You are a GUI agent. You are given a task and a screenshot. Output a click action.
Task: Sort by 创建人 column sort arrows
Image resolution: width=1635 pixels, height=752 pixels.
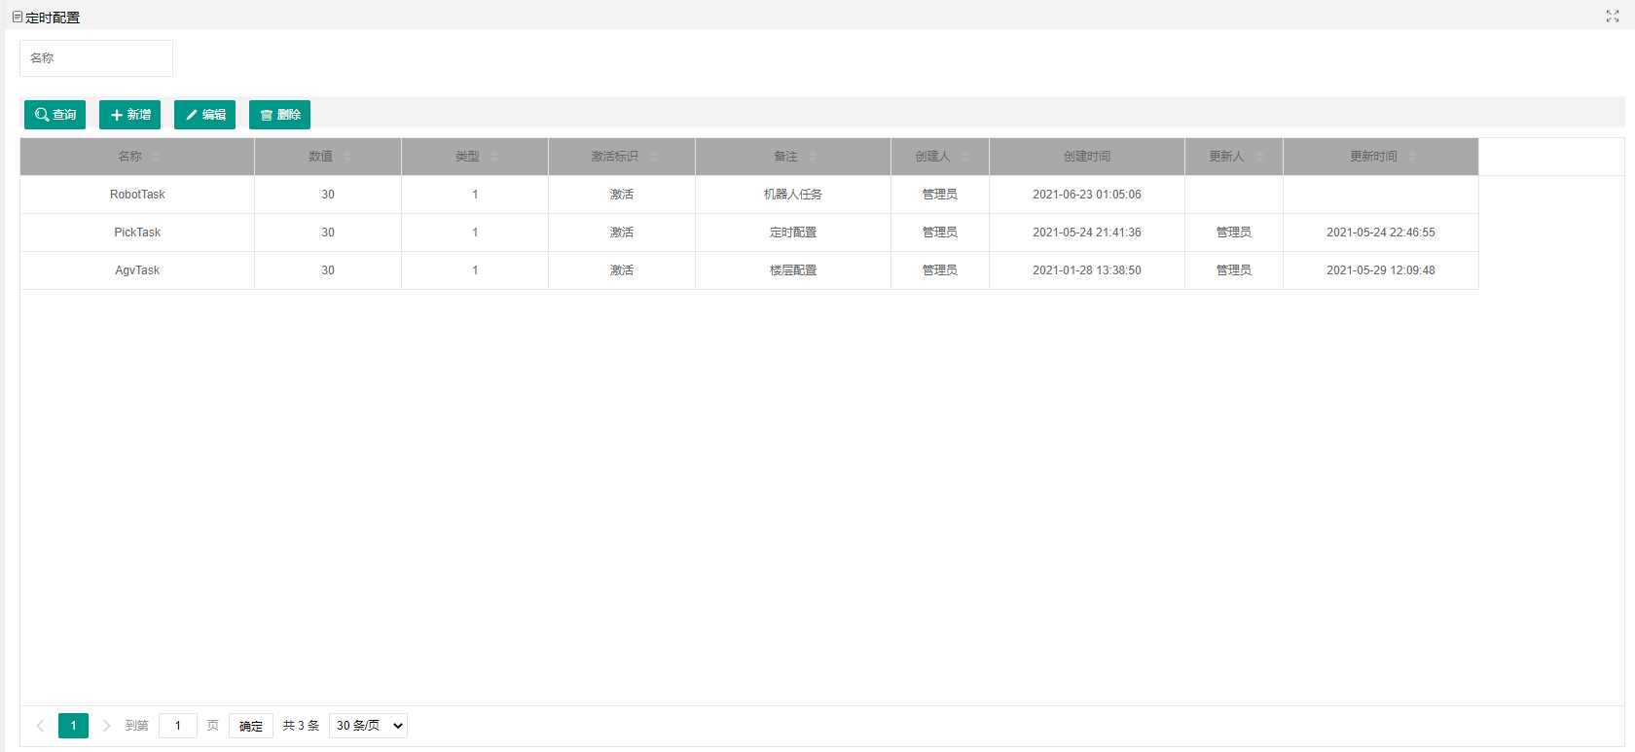965,157
